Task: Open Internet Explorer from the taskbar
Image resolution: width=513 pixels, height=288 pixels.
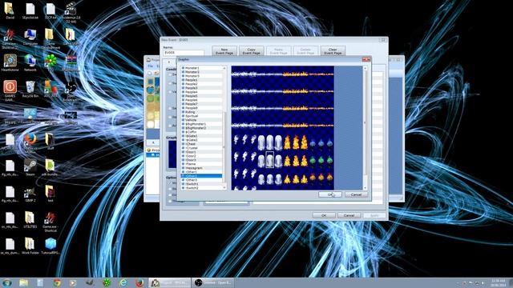Action: point(123,282)
